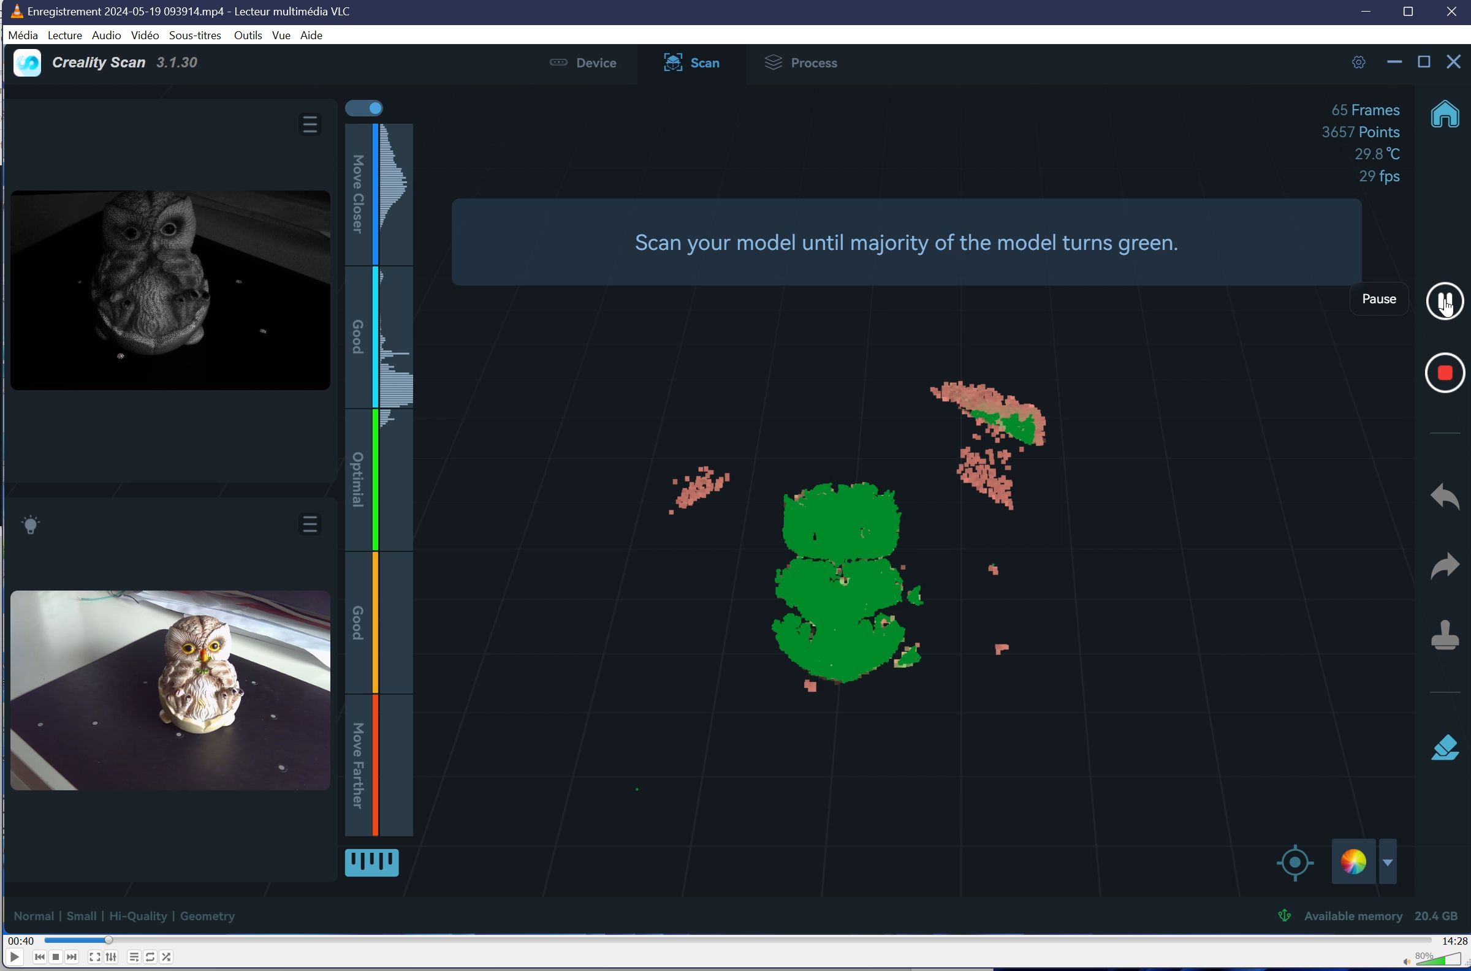The height and width of the screenshot is (971, 1471).
Task: Open the Média menu in VLC
Action: [23, 36]
